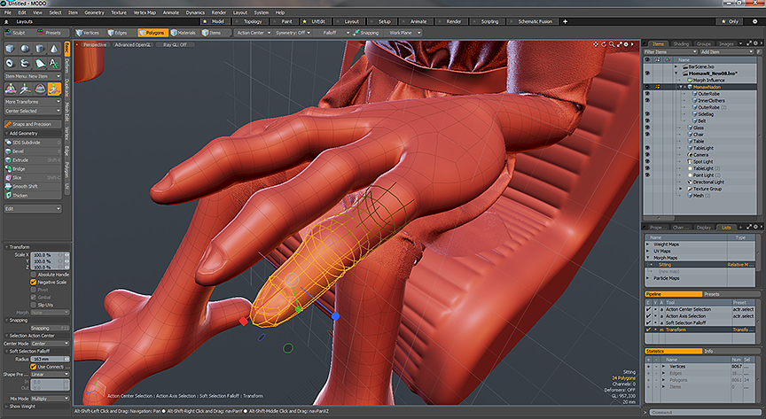
Task: Click the SDS Subdivide tool
Action: tap(33, 143)
